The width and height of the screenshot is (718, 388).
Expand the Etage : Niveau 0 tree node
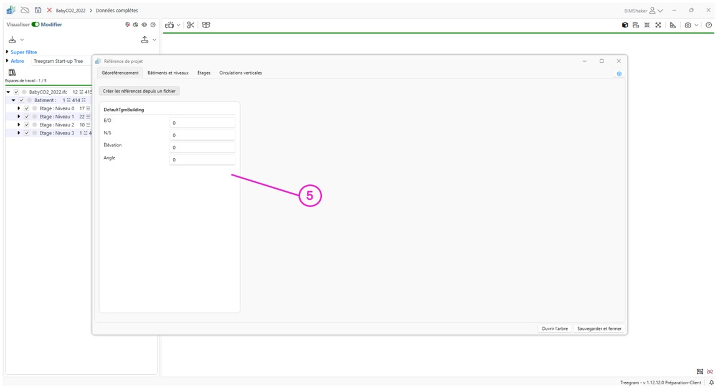point(19,108)
